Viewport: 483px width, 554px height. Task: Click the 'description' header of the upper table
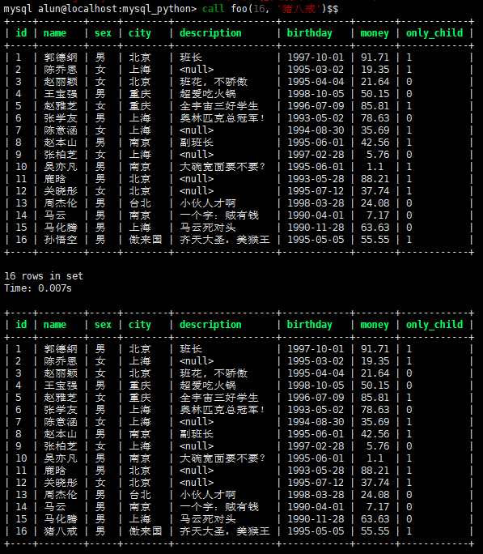pyautogui.click(x=210, y=33)
